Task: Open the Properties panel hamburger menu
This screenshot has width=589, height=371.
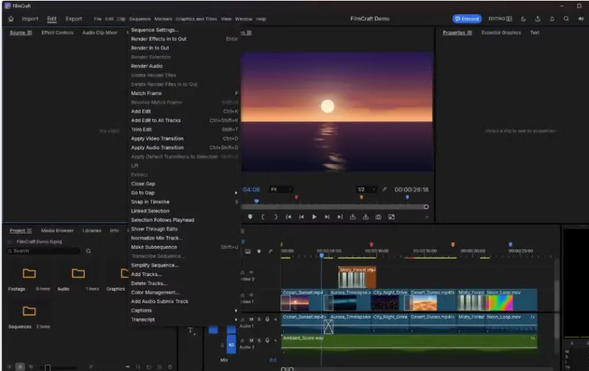Action: 469,32
